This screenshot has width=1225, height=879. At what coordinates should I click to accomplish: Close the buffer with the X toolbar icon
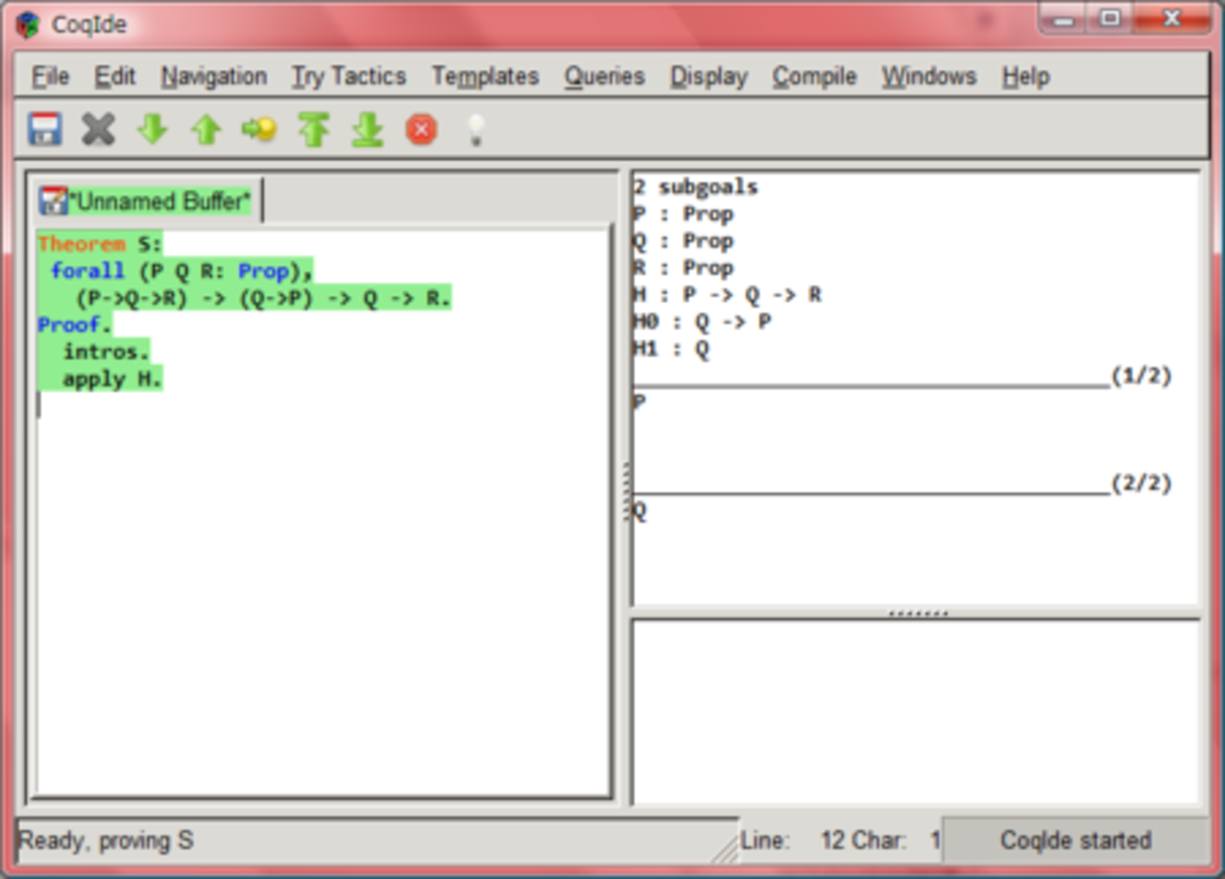pyautogui.click(x=98, y=129)
